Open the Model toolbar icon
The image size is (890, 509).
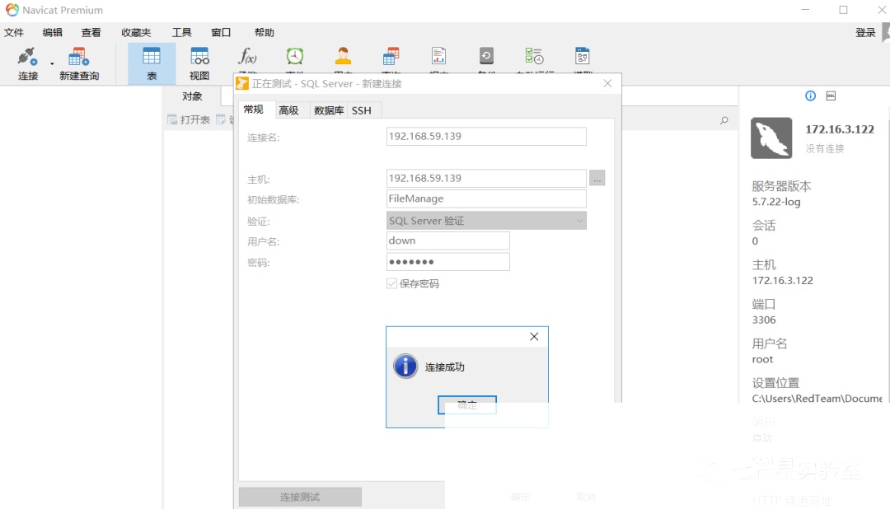tap(583, 57)
